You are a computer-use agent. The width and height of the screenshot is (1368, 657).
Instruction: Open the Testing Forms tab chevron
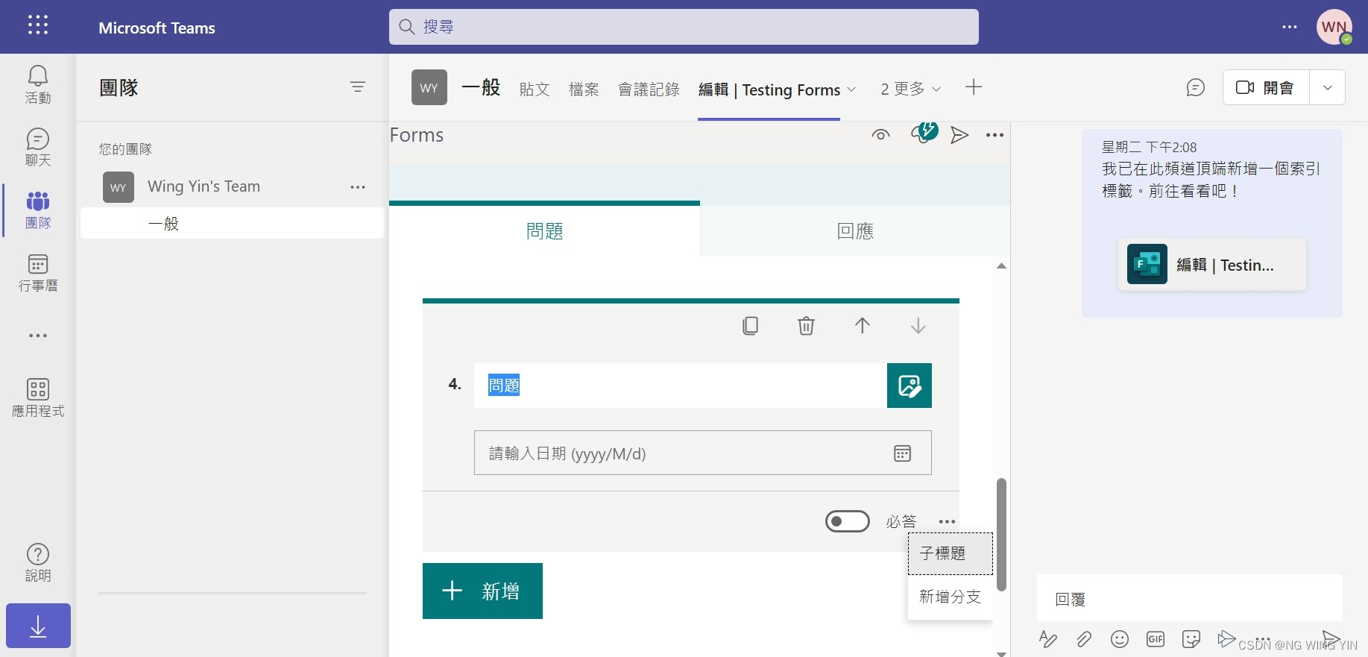851,89
